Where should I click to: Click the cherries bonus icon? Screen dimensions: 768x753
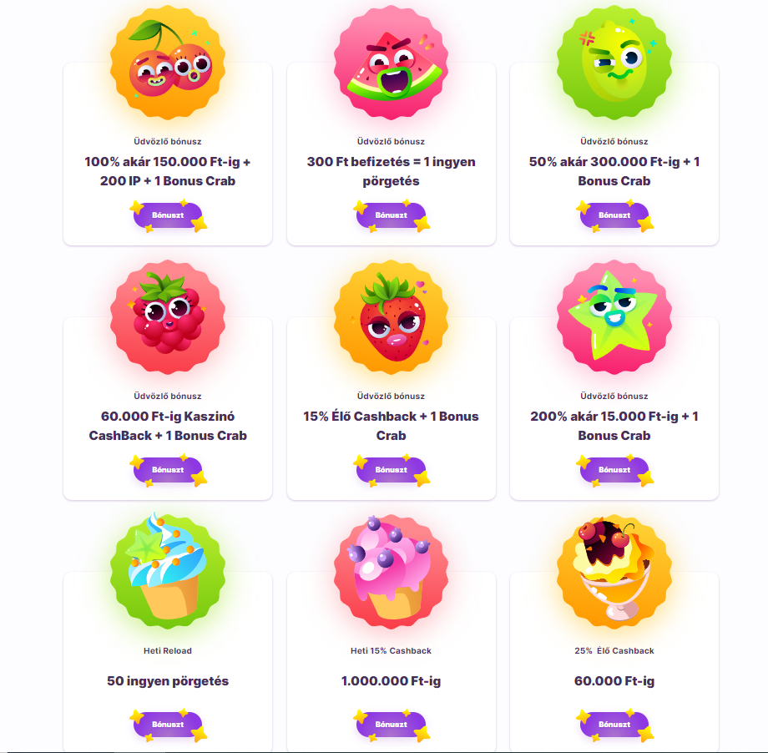[x=168, y=63]
